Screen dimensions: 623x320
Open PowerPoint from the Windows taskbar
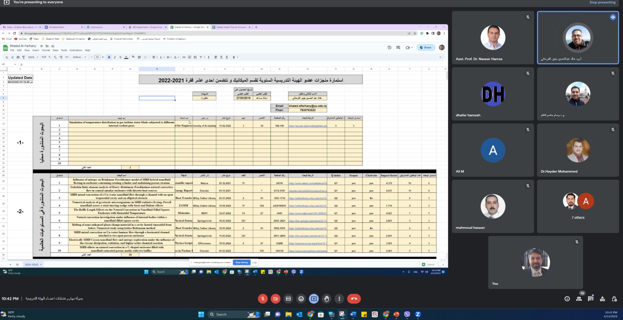tap(396, 314)
